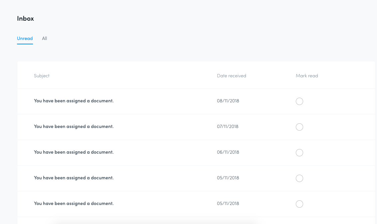Click the Subject column header
The image size is (377, 224).
point(42,76)
